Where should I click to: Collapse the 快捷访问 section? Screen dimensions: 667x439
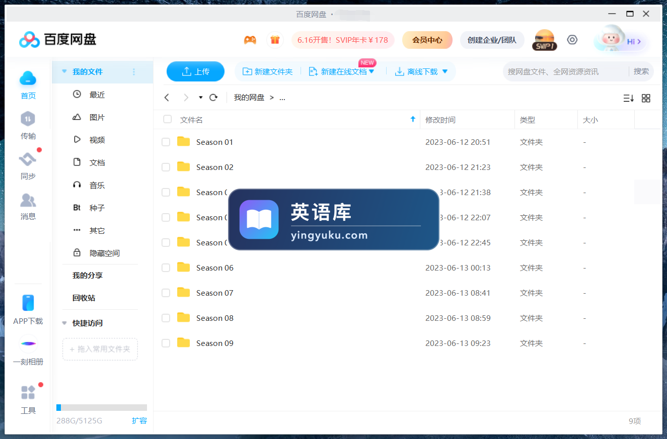point(64,323)
